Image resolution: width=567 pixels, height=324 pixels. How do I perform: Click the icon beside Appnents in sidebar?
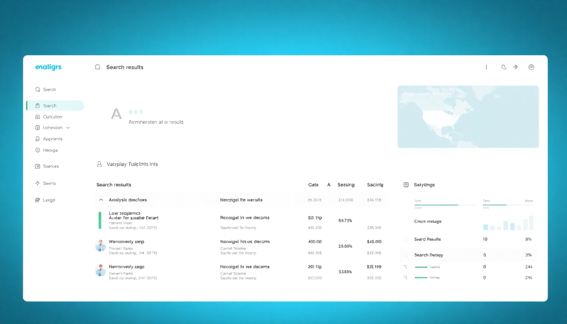coord(38,139)
